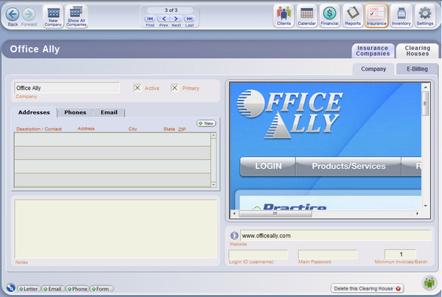Jump to the Last record
Viewport: 442px width, 297px height.
point(189,19)
